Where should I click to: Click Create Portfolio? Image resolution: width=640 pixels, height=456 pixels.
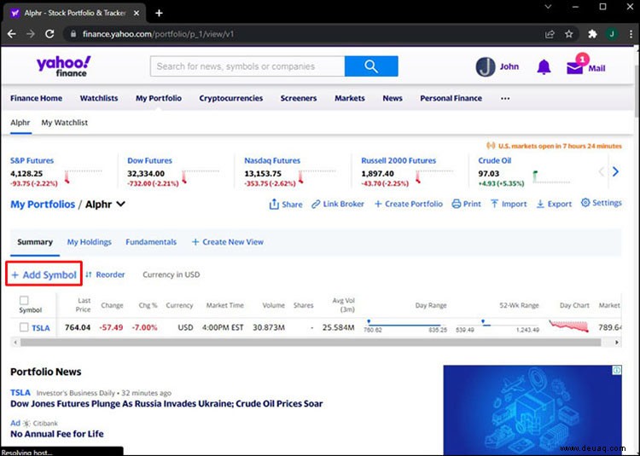(x=409, y=204)
